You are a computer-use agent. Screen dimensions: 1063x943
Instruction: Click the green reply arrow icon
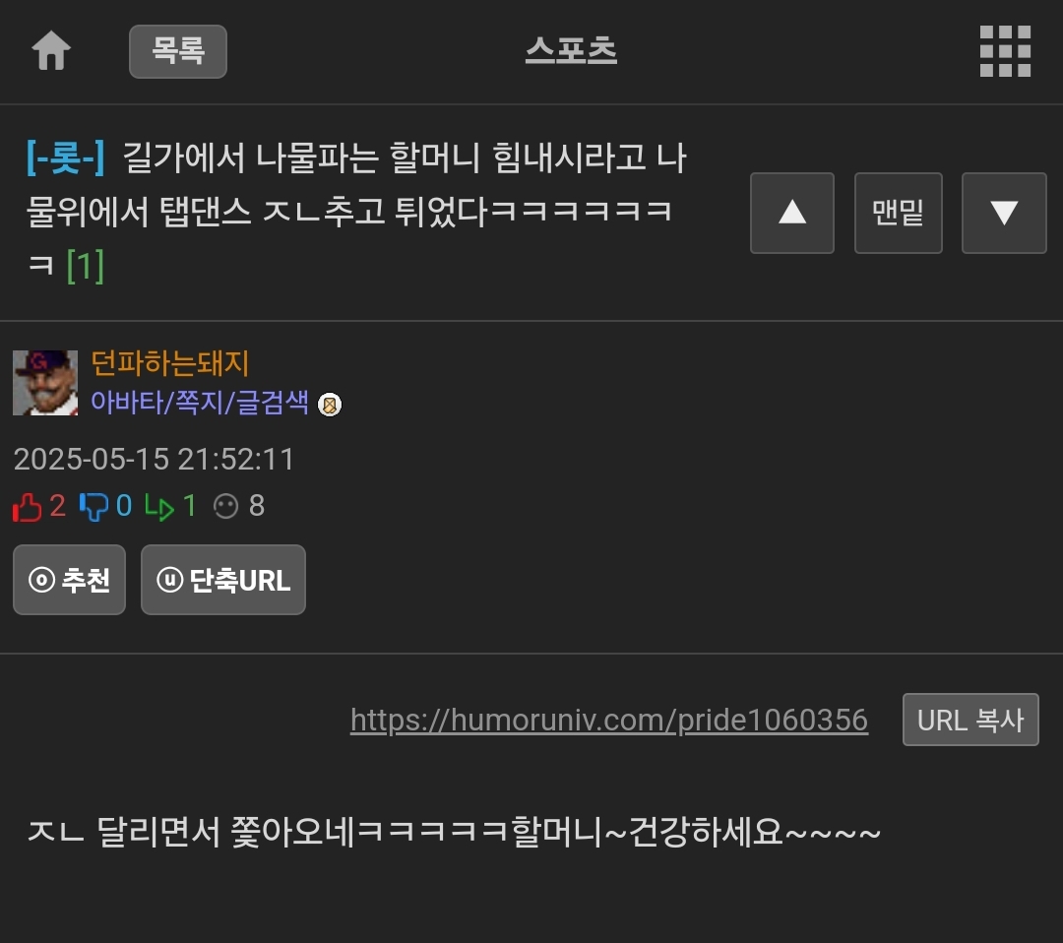[x=159, y=507]
